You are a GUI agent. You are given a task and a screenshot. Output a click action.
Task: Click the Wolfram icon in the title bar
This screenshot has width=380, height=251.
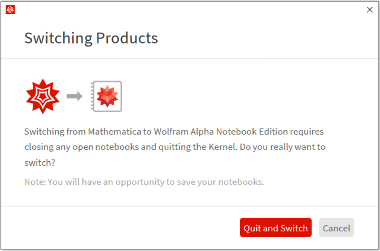coord(10,10)
